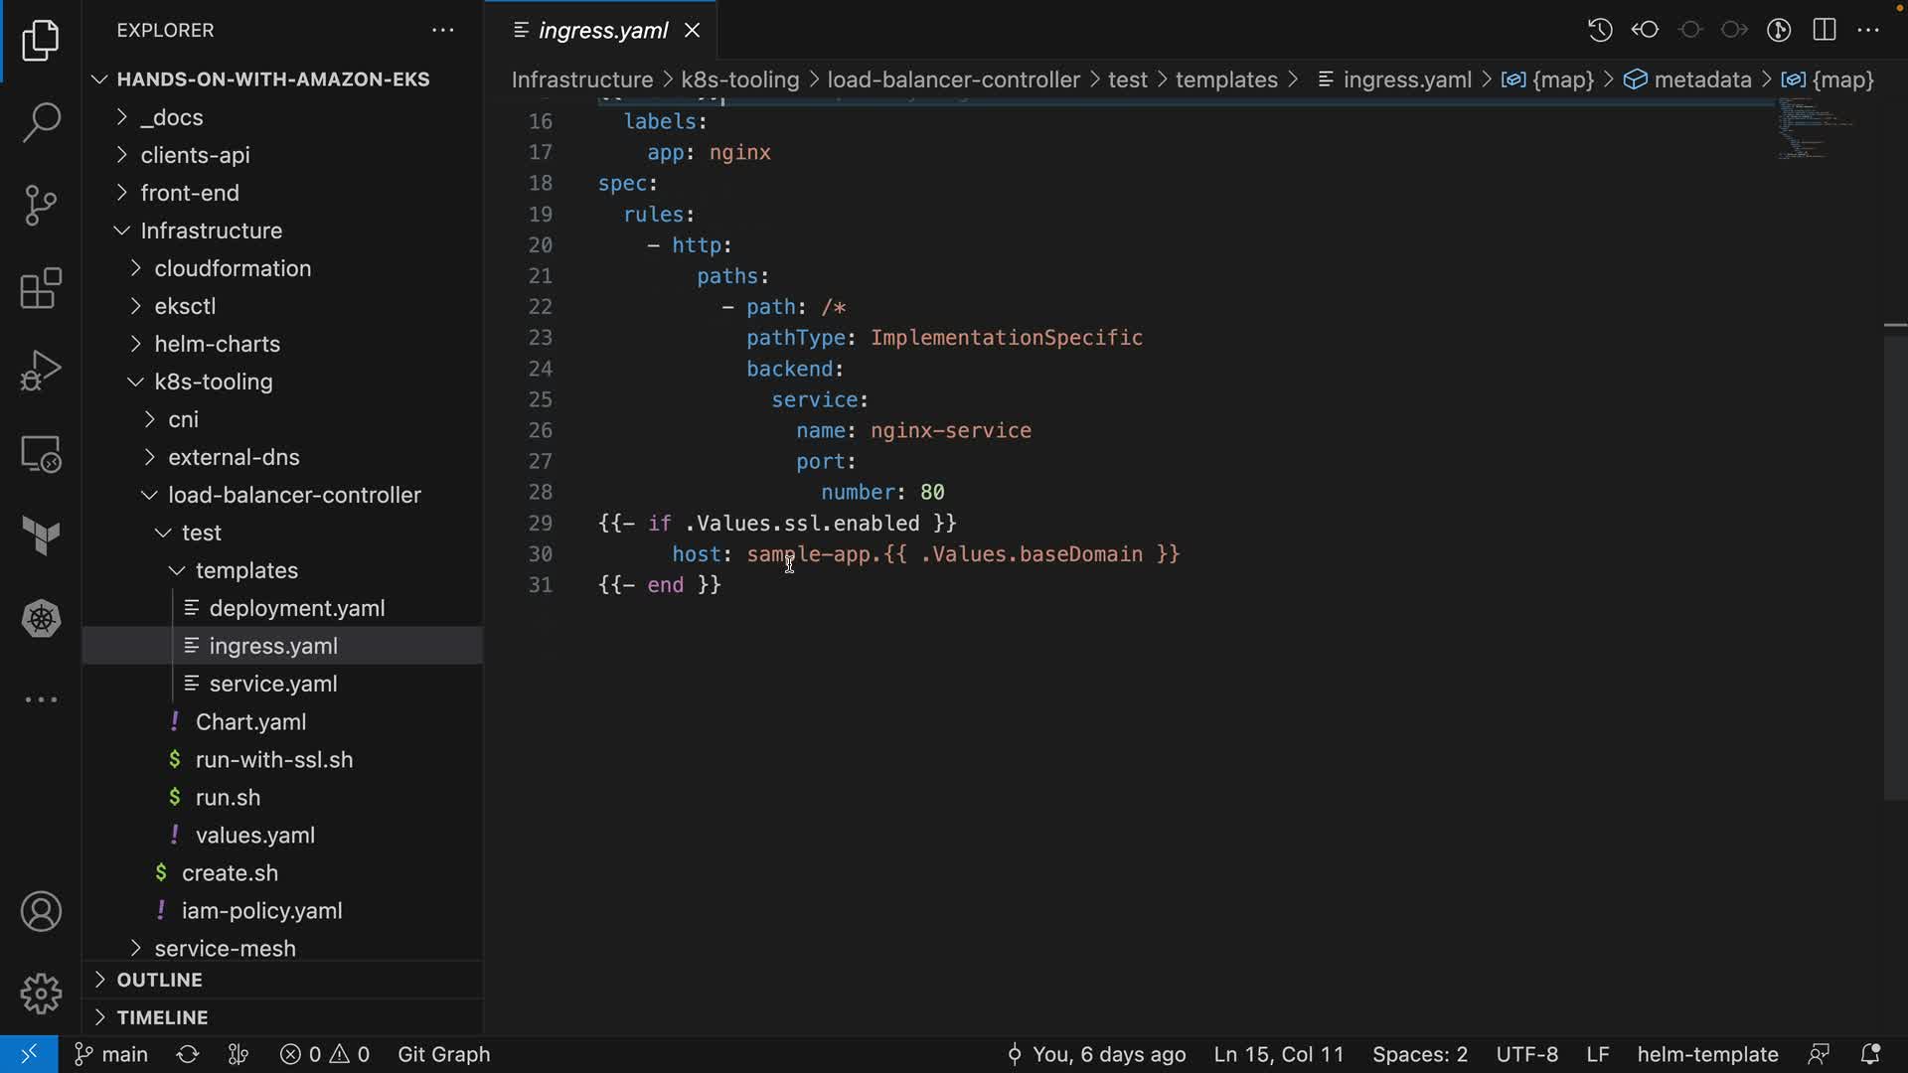The height and width of the screenshot is (1073, 1908).
Task: Open the notifications bell in status bar
Action: [1870, 1054]
